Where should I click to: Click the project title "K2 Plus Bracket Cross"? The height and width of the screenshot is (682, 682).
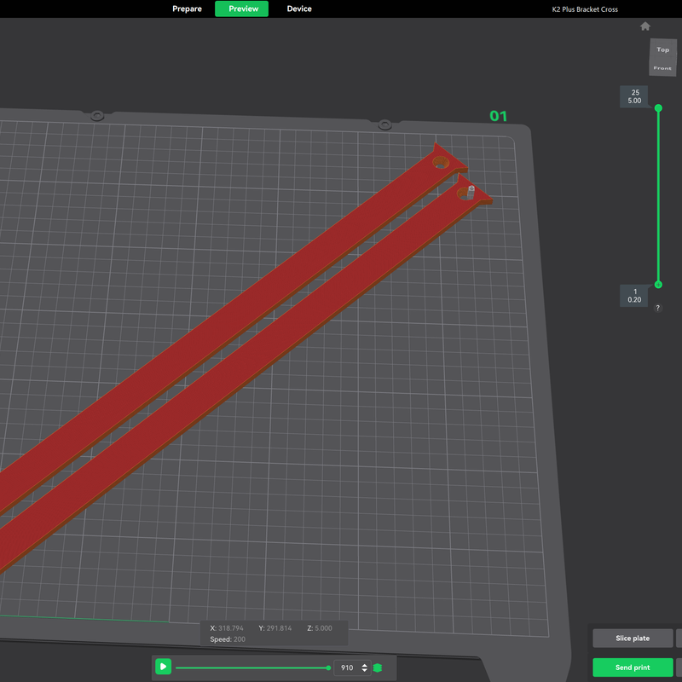585,9
